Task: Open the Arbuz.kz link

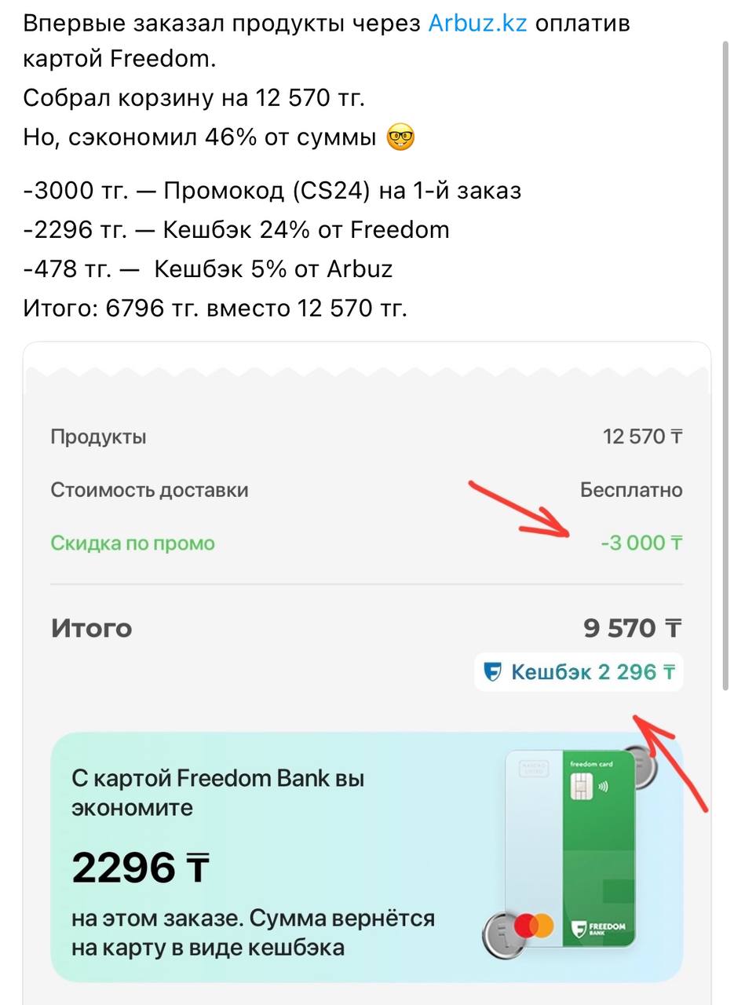Action: (x=477, y=24)
